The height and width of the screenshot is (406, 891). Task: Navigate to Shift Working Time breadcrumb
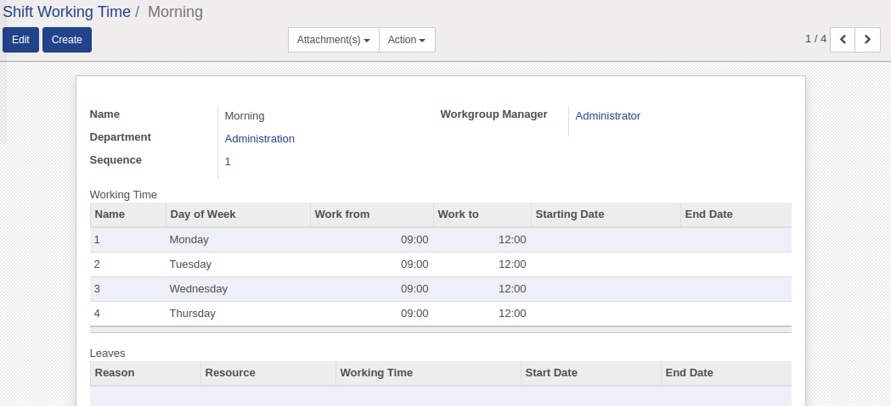click(x=67, y=12)
